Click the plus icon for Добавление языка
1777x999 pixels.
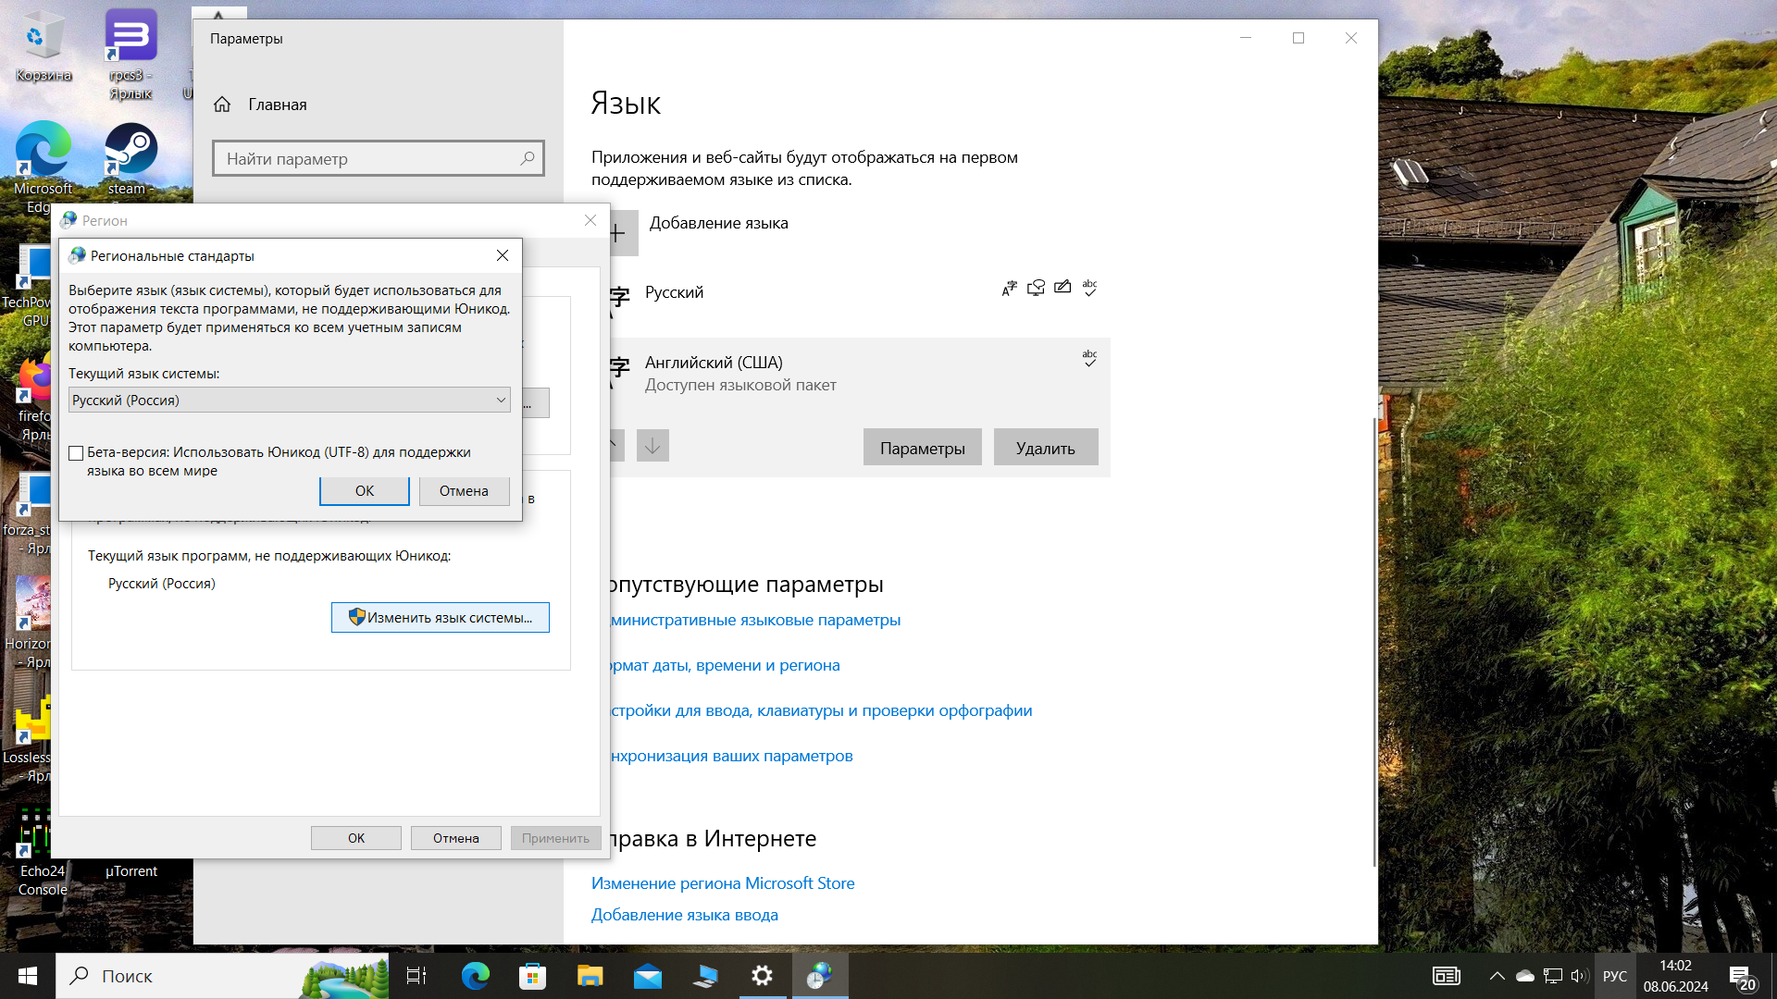tap(618, 233)
